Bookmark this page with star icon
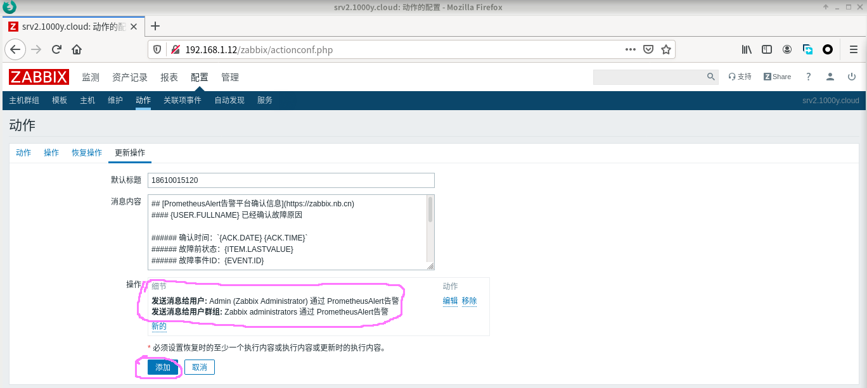The image size is (867, 388). [665, 49]
